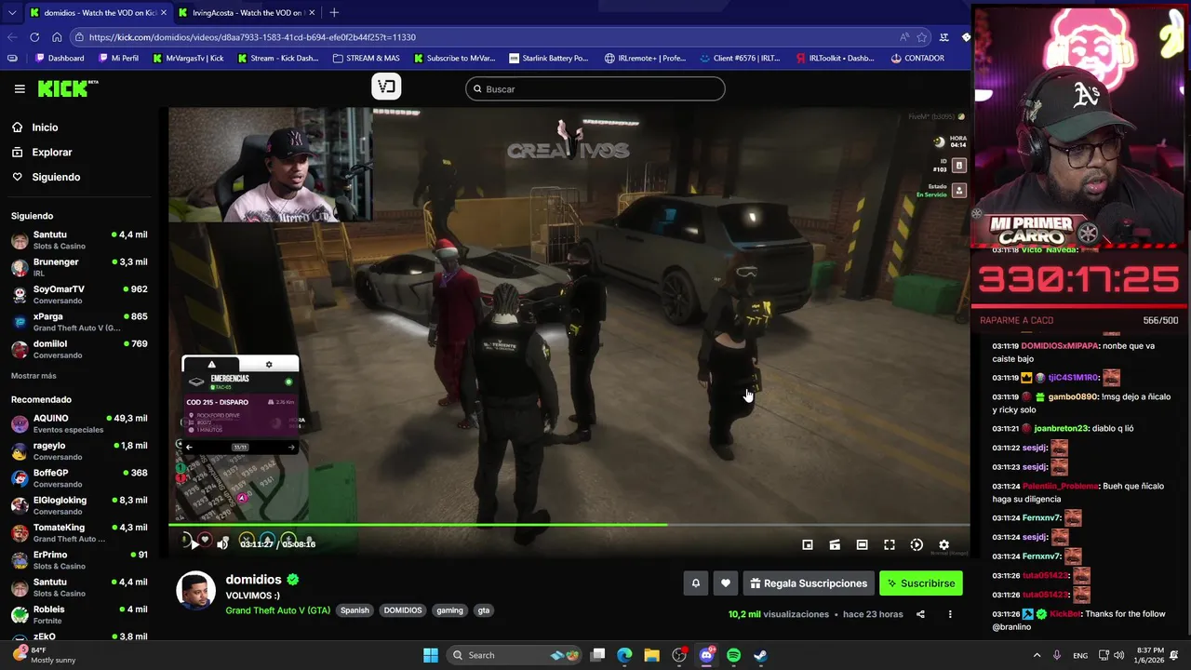Open Steam from taskbar

pos(760,655)
